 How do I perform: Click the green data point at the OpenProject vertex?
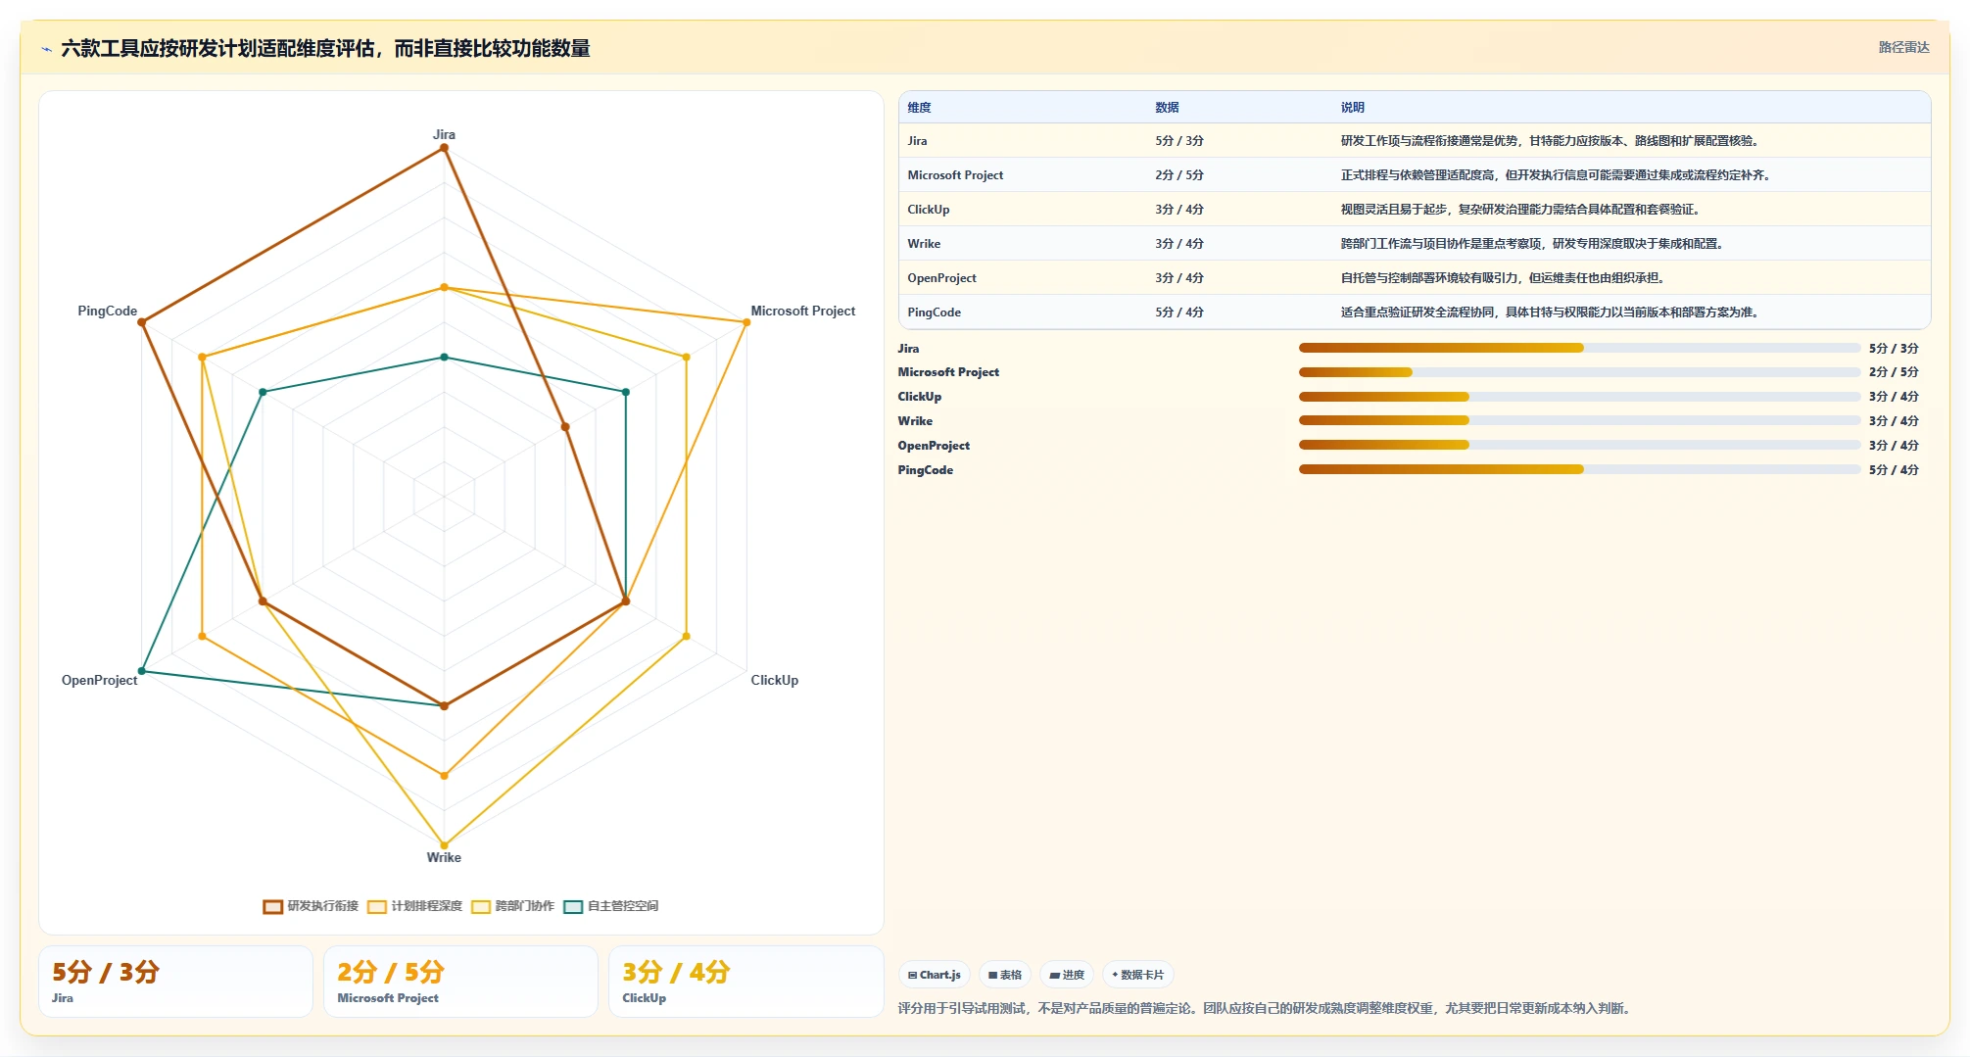point(142,671)
